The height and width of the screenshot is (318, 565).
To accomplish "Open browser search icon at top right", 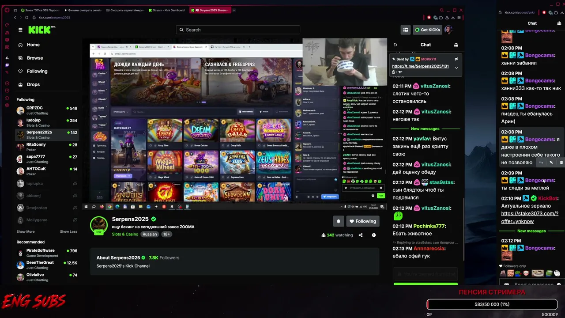I will click(442, 10).
